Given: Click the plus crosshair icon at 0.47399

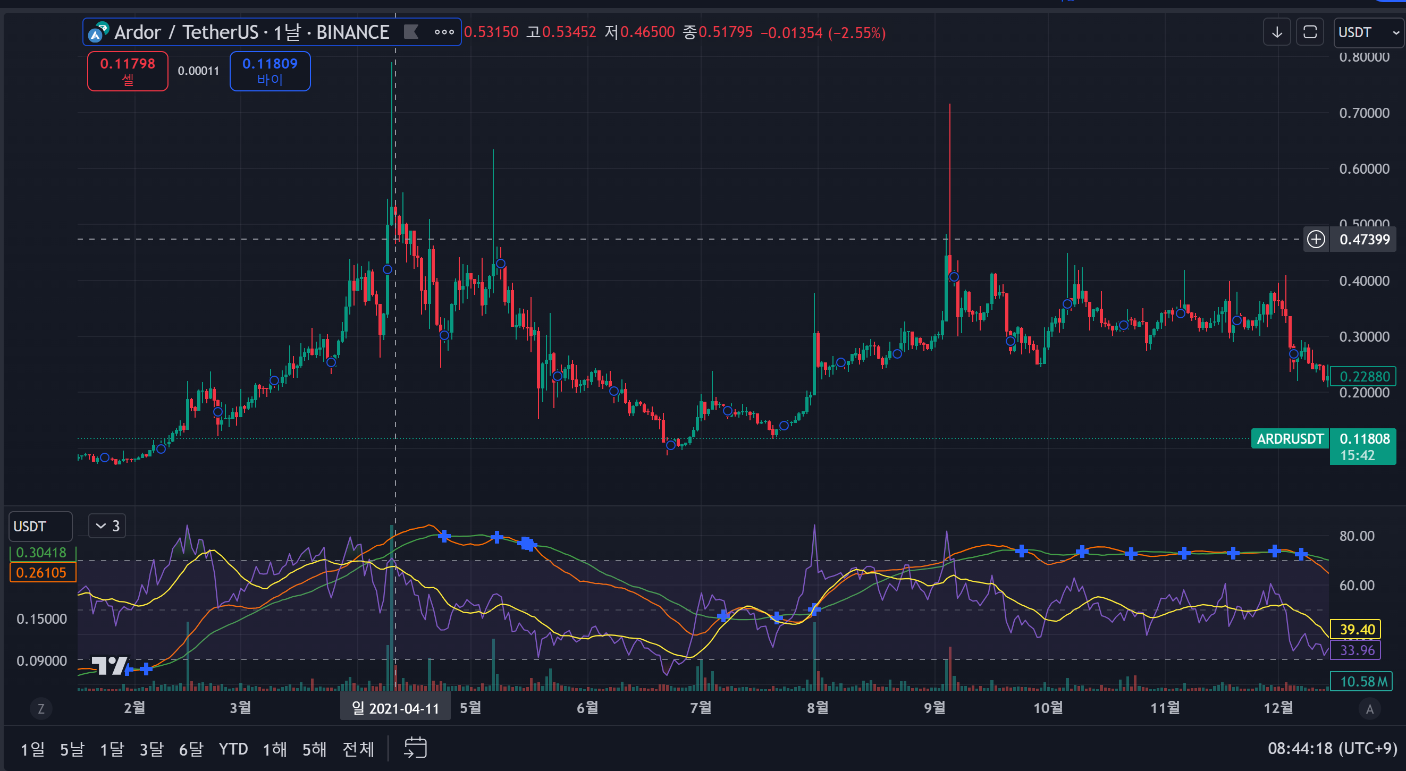Looking at the screenshot, I should click(1316, 239).
